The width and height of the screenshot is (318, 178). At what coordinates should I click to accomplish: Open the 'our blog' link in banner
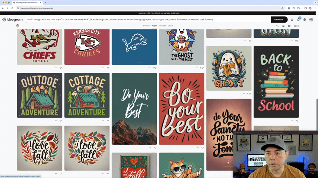coord(167,13)
